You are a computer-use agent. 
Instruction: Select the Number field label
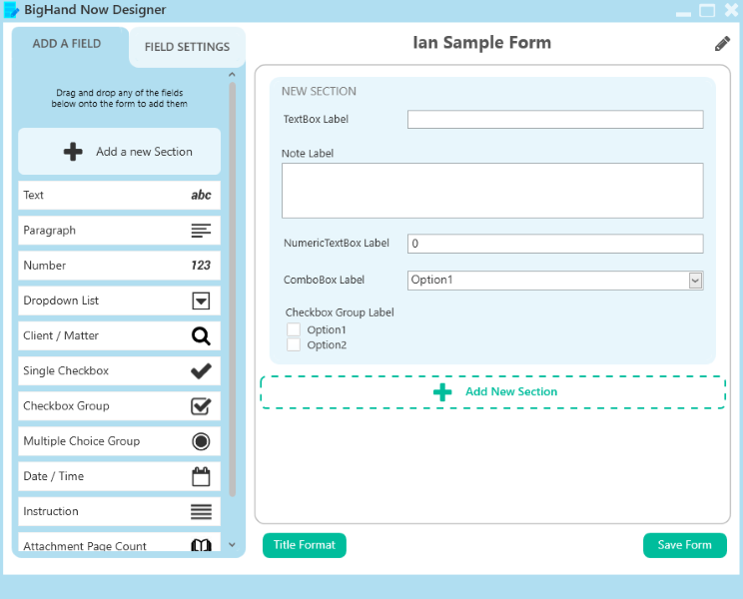(x=45, y=266)
